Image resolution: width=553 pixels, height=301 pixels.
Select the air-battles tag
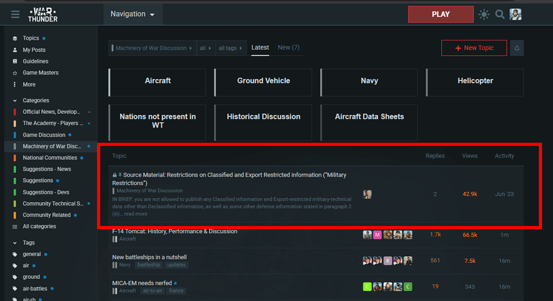tap(35, 288)
